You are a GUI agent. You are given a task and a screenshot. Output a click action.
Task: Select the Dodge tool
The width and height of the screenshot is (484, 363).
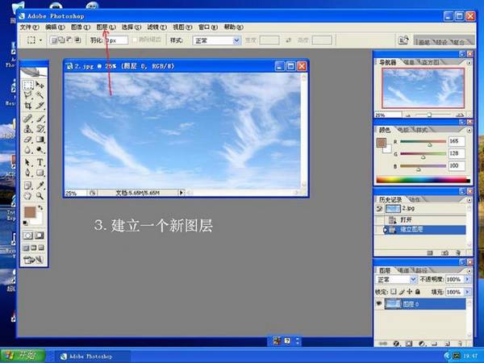[x=40, y=150]
